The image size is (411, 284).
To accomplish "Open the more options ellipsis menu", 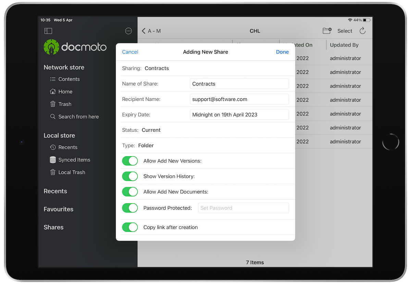I will point(128,31).
